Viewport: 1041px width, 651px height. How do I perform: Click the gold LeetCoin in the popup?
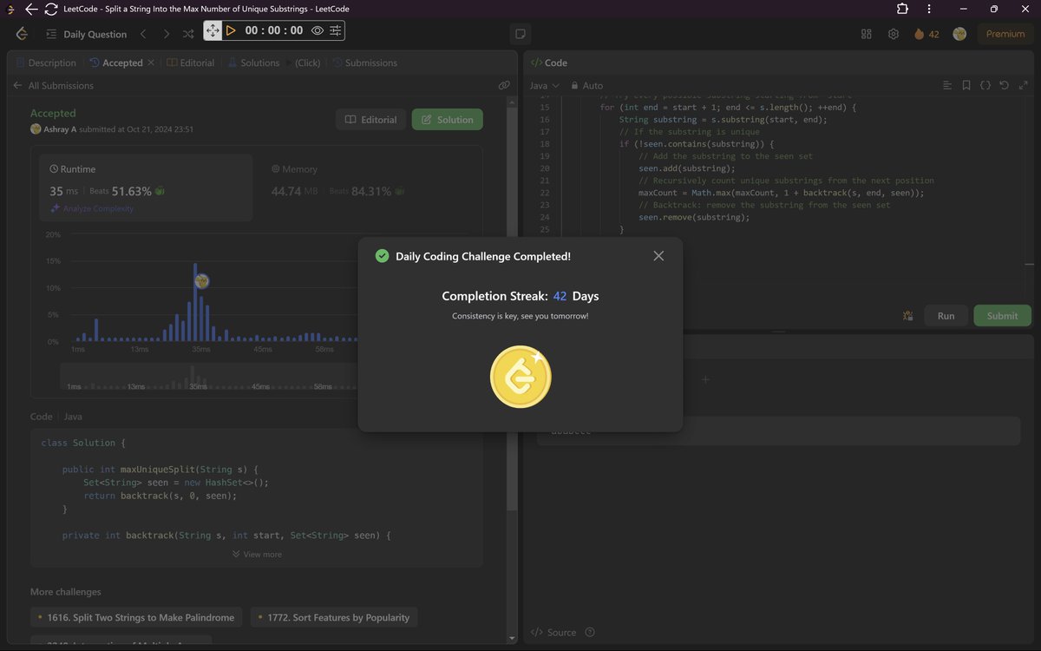point(520,378)
